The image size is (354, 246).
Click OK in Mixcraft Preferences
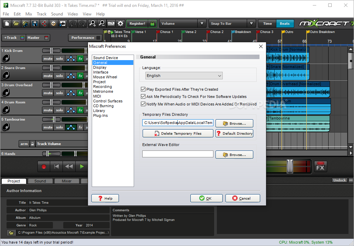coord(206,198)
